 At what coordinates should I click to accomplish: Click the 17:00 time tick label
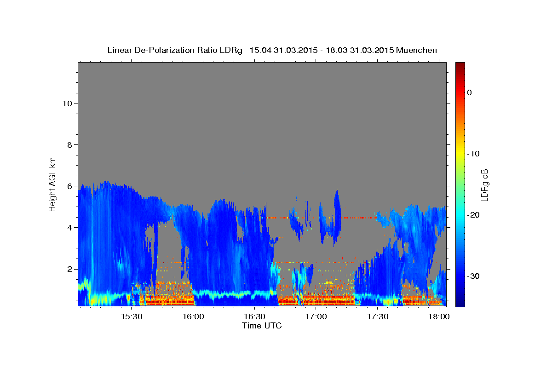click(316, 317)
